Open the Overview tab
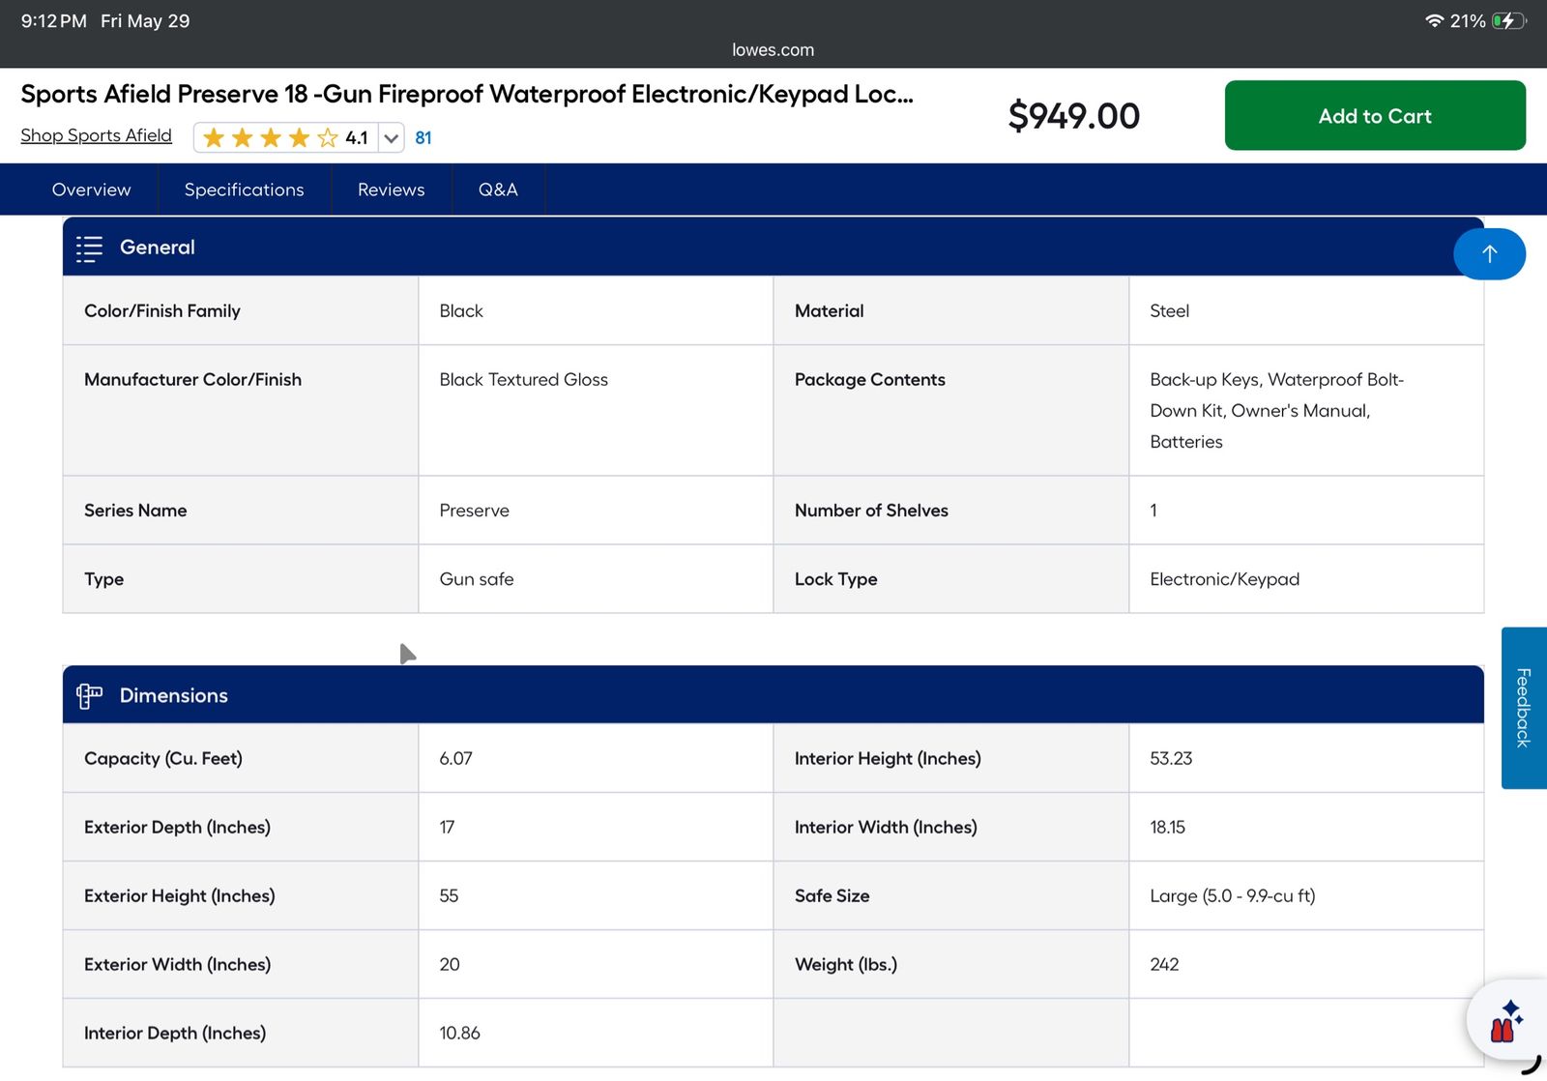Screen dimensions: 1547x1081 [x=92, y=190]
